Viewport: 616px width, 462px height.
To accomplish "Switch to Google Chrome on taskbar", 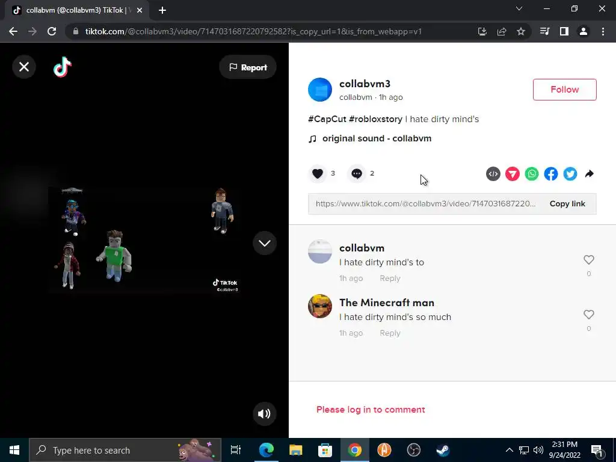I will [354, 450].
